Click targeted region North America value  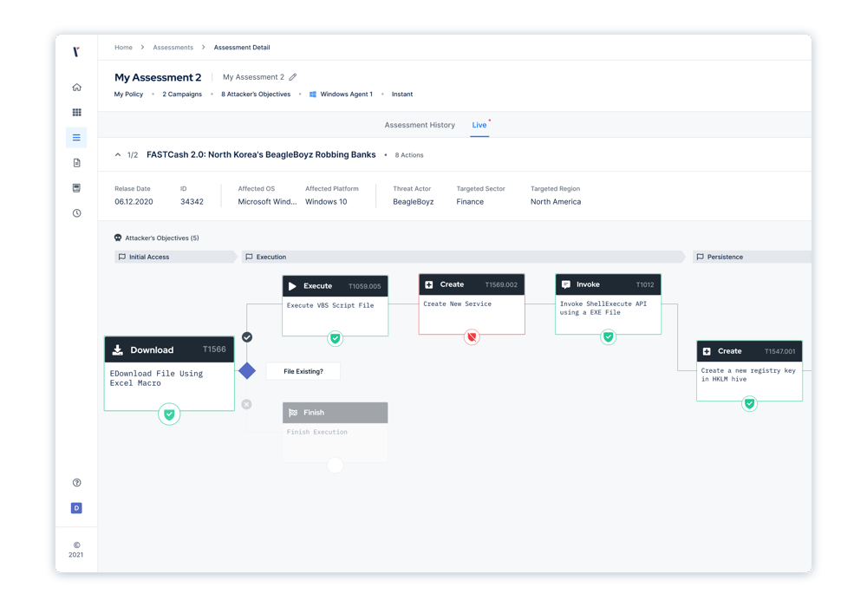coord(556,202)
